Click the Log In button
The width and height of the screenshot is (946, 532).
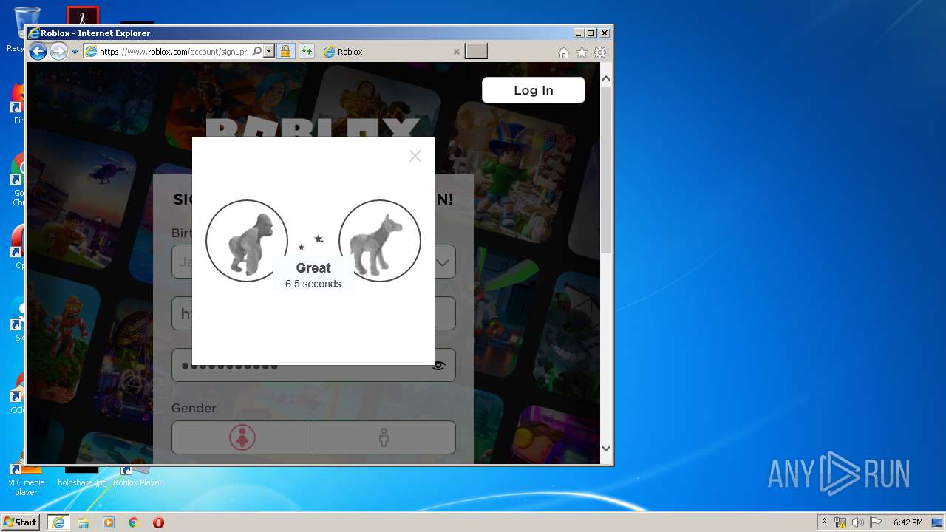pos(533,90)
